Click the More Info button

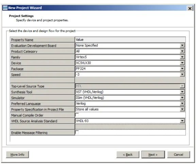[x=17, y=155]
